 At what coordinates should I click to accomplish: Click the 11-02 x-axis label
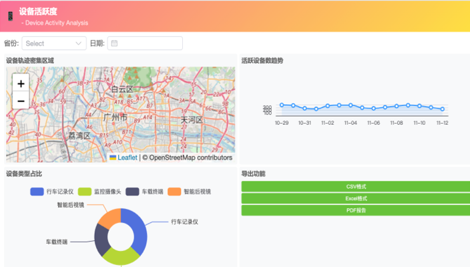[328, 123]
